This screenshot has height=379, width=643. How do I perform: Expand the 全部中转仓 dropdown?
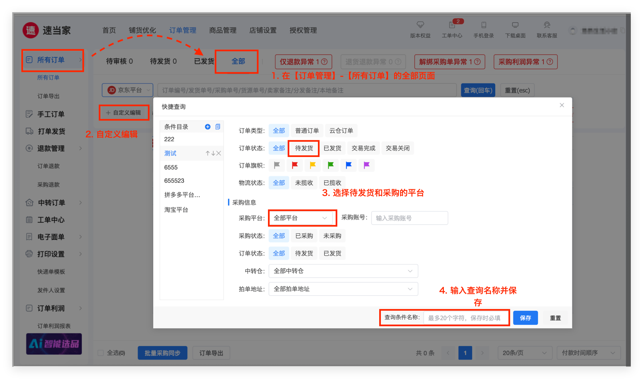tap(343, 271)
